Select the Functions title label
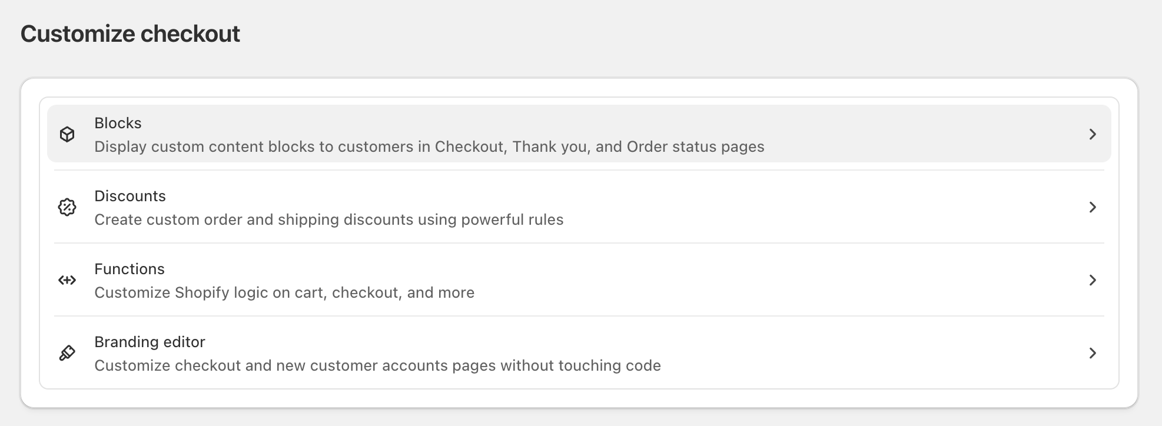 click(x=130, y=269)
